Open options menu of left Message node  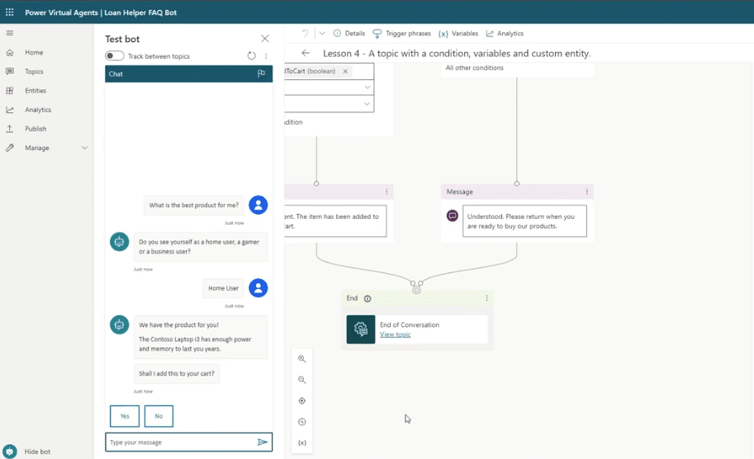386,192
